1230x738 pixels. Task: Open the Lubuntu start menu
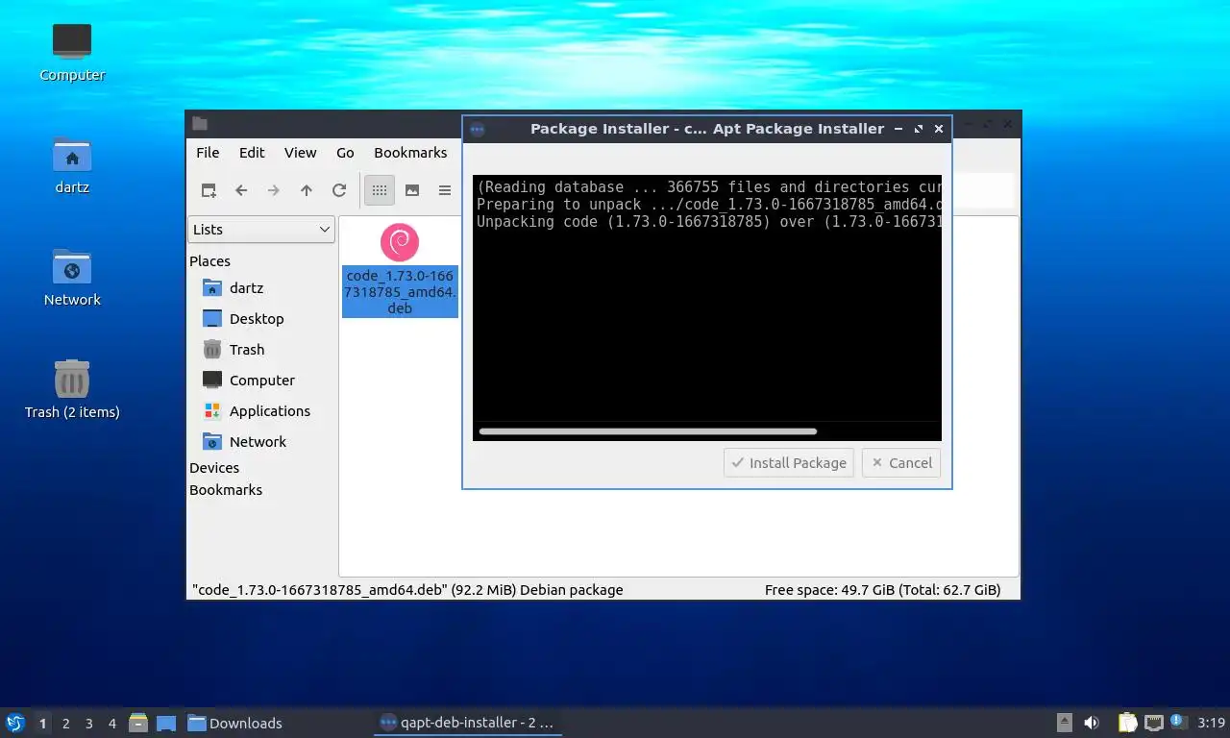14,723
